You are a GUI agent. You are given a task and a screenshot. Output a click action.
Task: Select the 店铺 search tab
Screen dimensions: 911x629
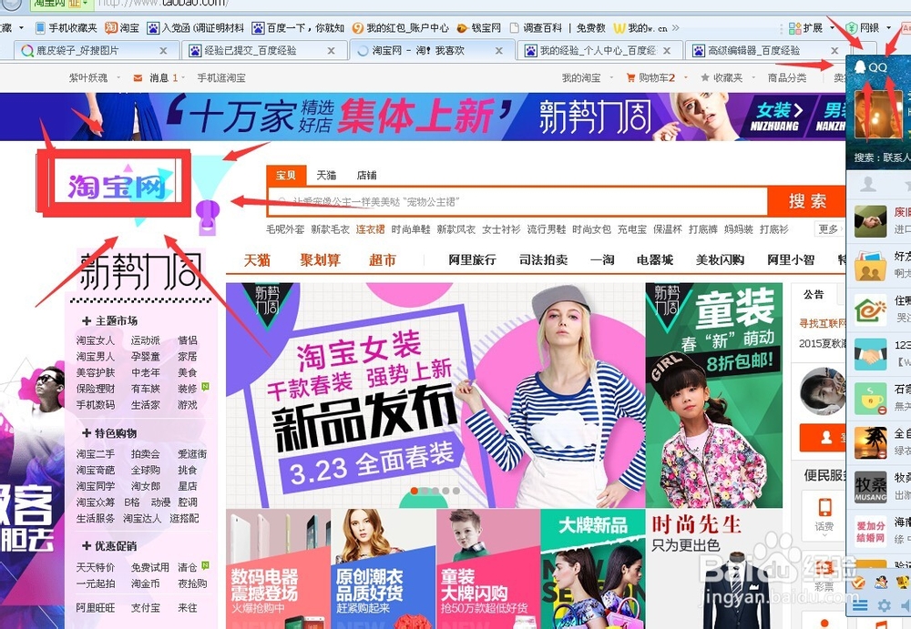pyautogui.click(x=366, y=175)
